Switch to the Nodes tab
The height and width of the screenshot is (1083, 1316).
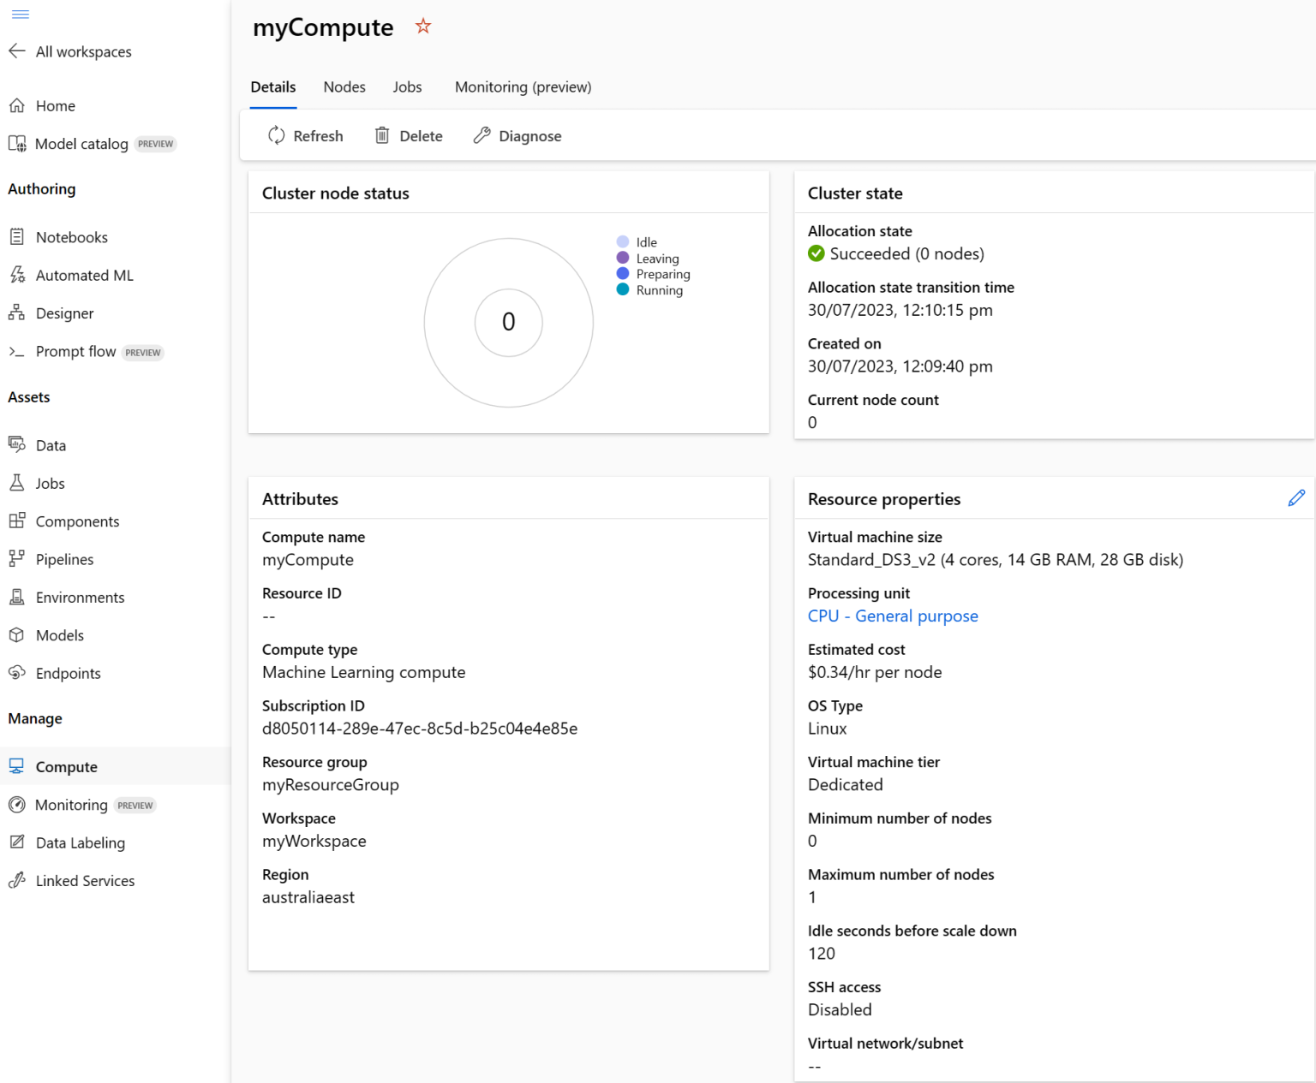click(344, 86)
